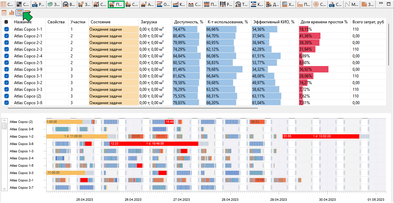Viewport: 394px width, 203px height.
Task: Switch to the first С... grid tab
Action: click(7, 4)
